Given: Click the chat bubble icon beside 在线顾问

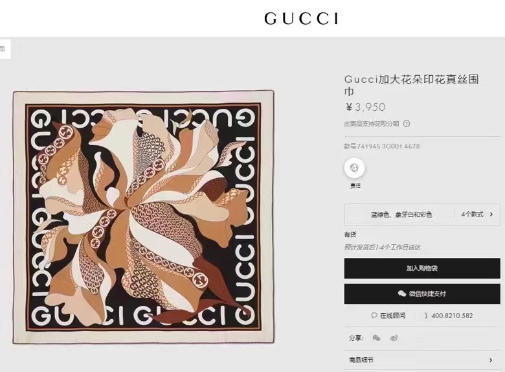Looking at the screenshot, I should 374,315.
